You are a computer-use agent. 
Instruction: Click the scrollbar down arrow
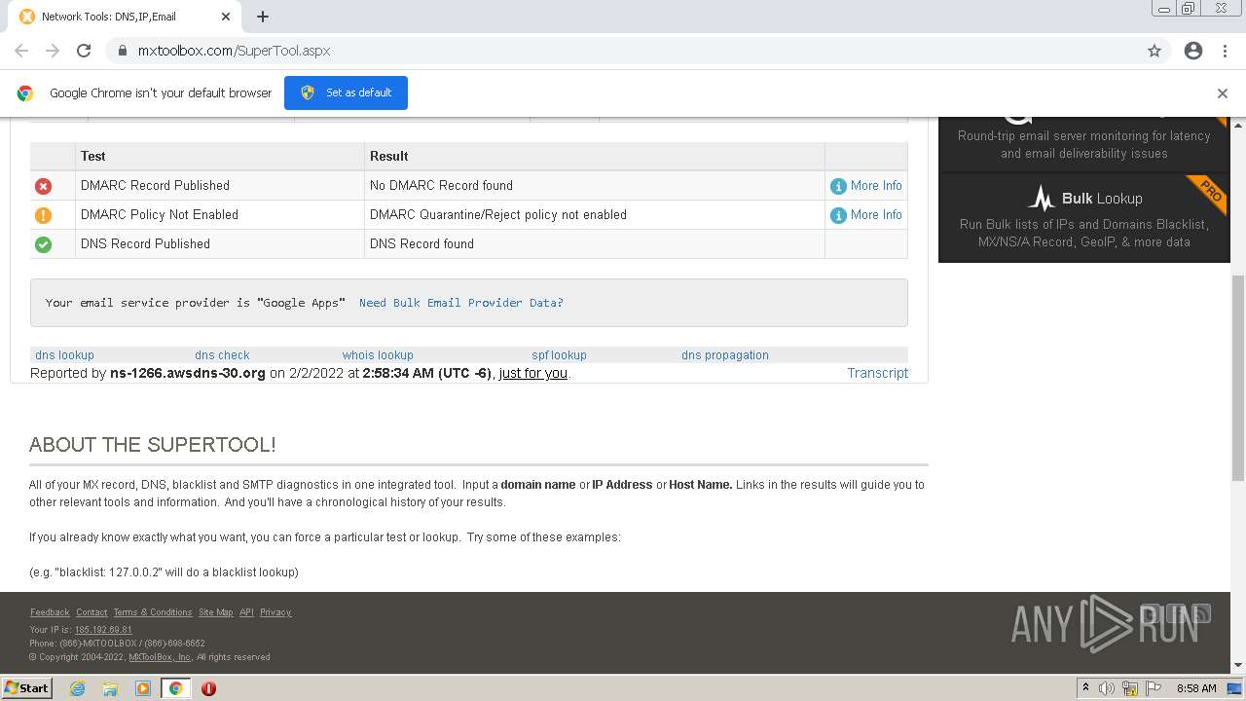click(x=1238, y=666)
